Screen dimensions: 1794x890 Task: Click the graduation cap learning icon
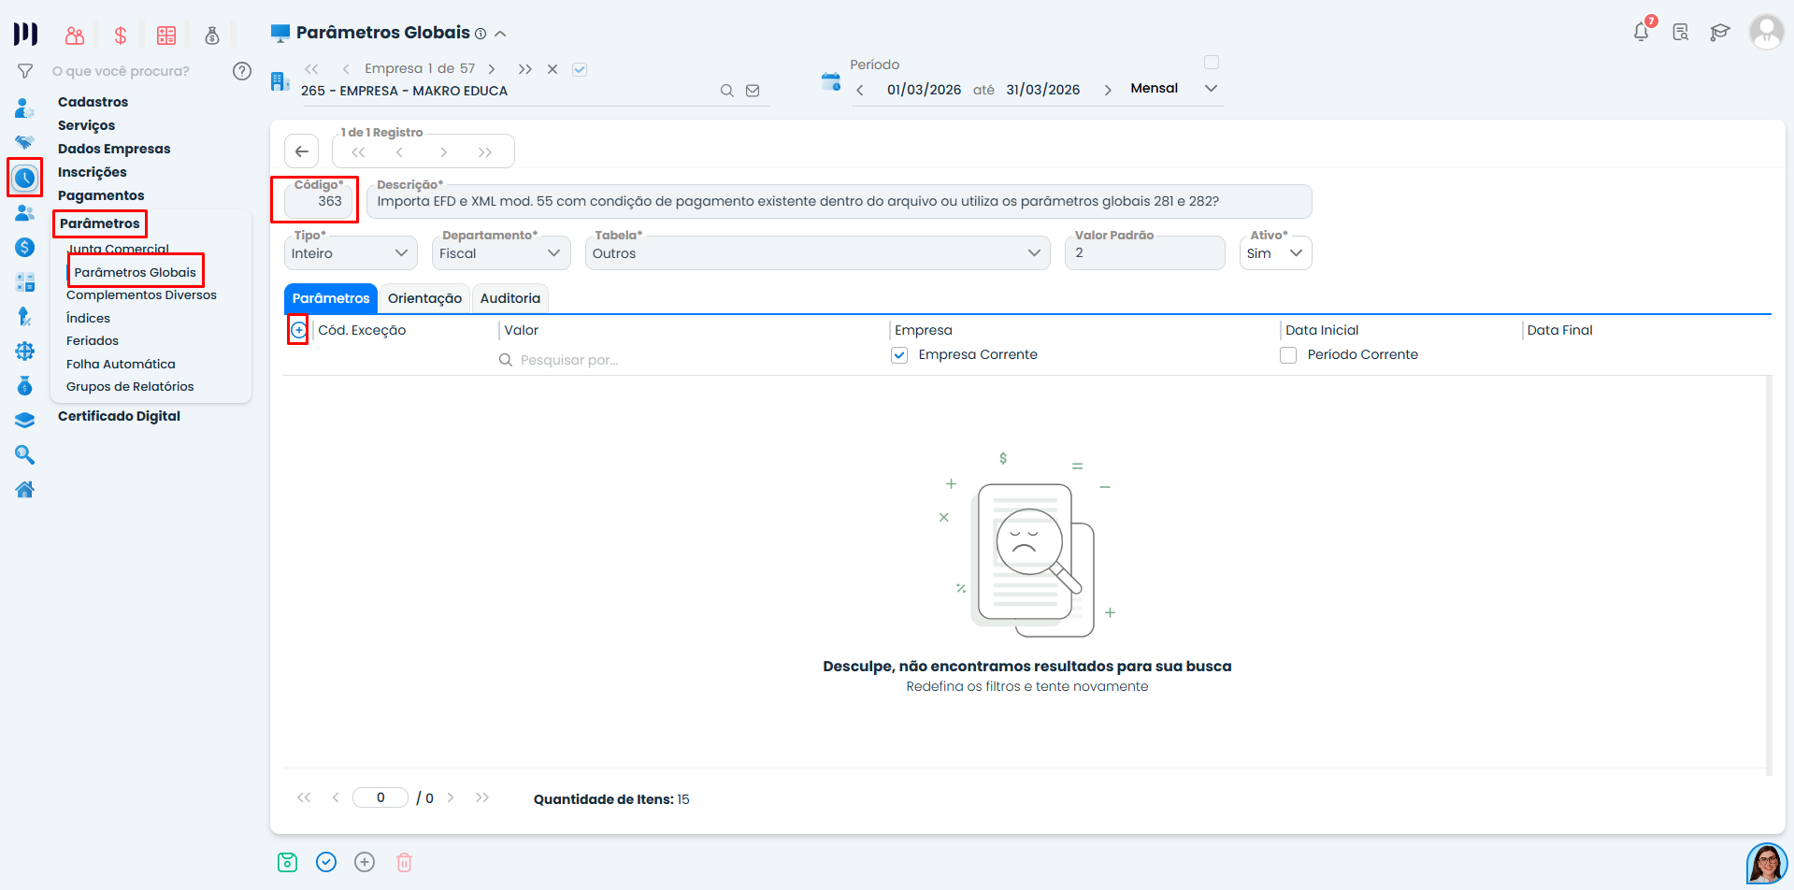[x=1721, y=31]
